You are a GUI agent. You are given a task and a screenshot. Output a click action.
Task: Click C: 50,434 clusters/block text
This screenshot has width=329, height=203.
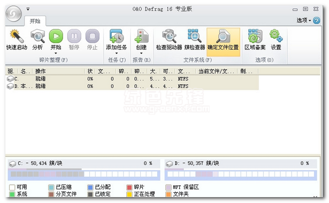pyautogui.click(x=40, y=163)
